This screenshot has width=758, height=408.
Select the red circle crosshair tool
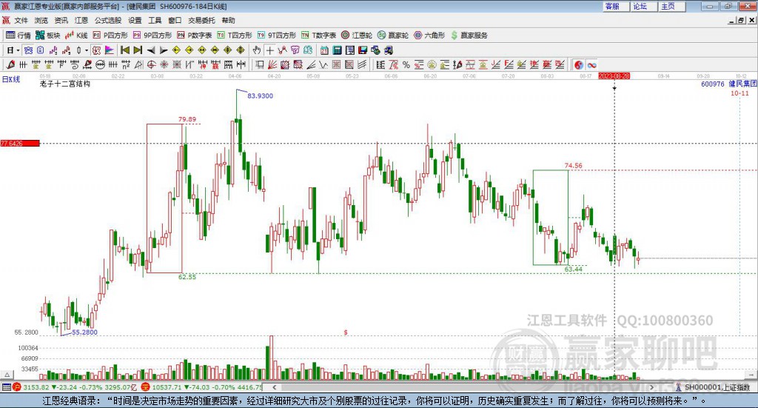coord(151,64)
